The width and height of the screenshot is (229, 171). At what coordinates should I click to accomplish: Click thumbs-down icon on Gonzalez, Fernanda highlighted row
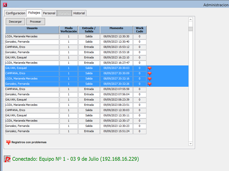pos(149,84)
